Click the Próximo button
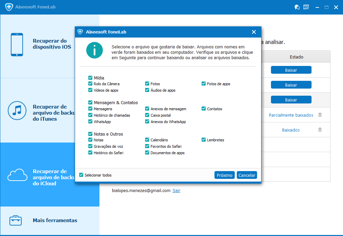 224,175
